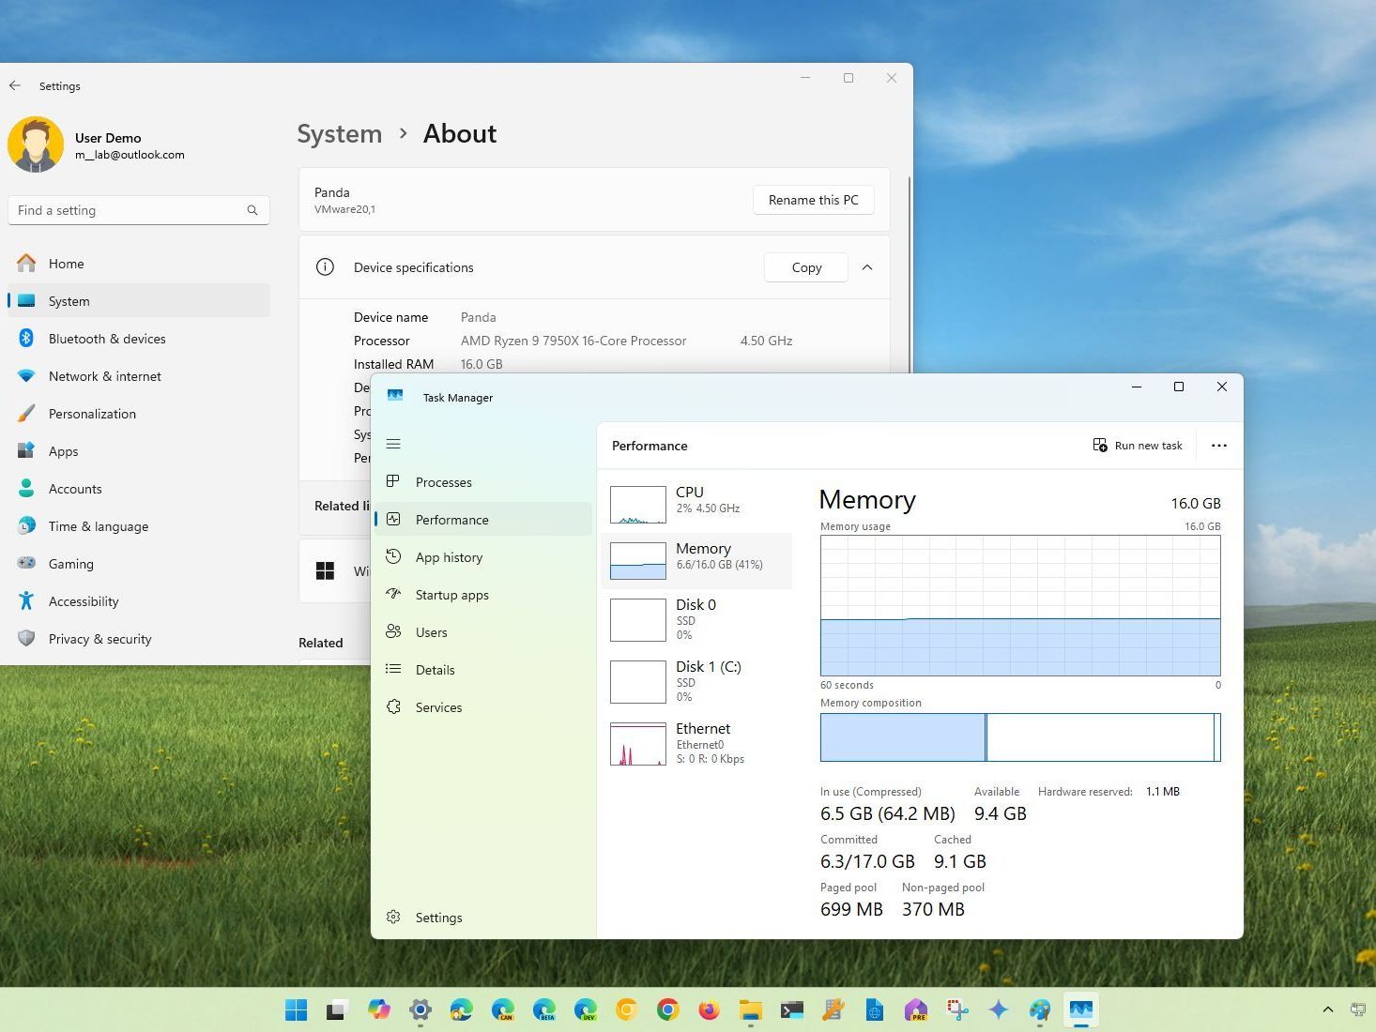
Task: Open File Explorer from the taskbar
Action: (750, 1009)
